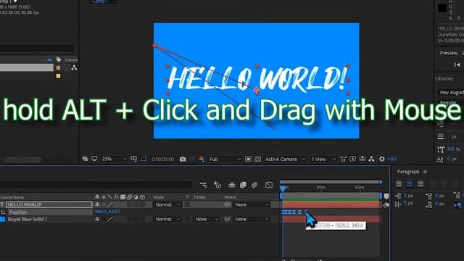Click the timeline button in viewer bar
Viewport: 464px width, 261px height.
[362, 159]
